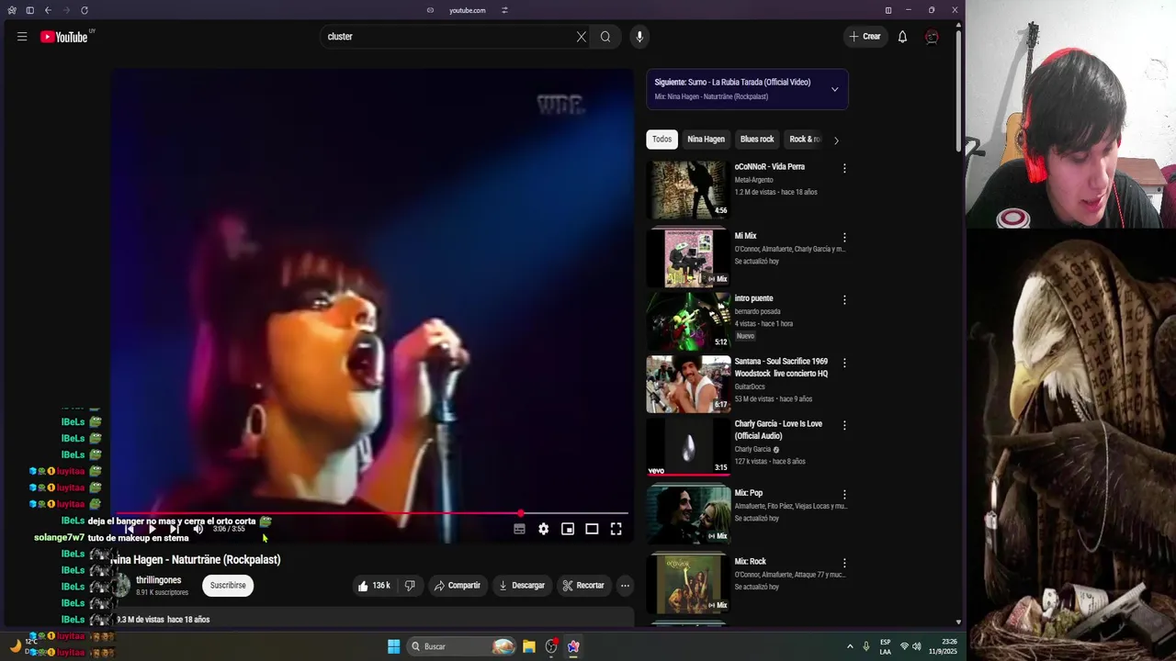This screenshot has height=661, width=1176.
Task: Toggle theater mode view
Action: (x=592, y=529)
